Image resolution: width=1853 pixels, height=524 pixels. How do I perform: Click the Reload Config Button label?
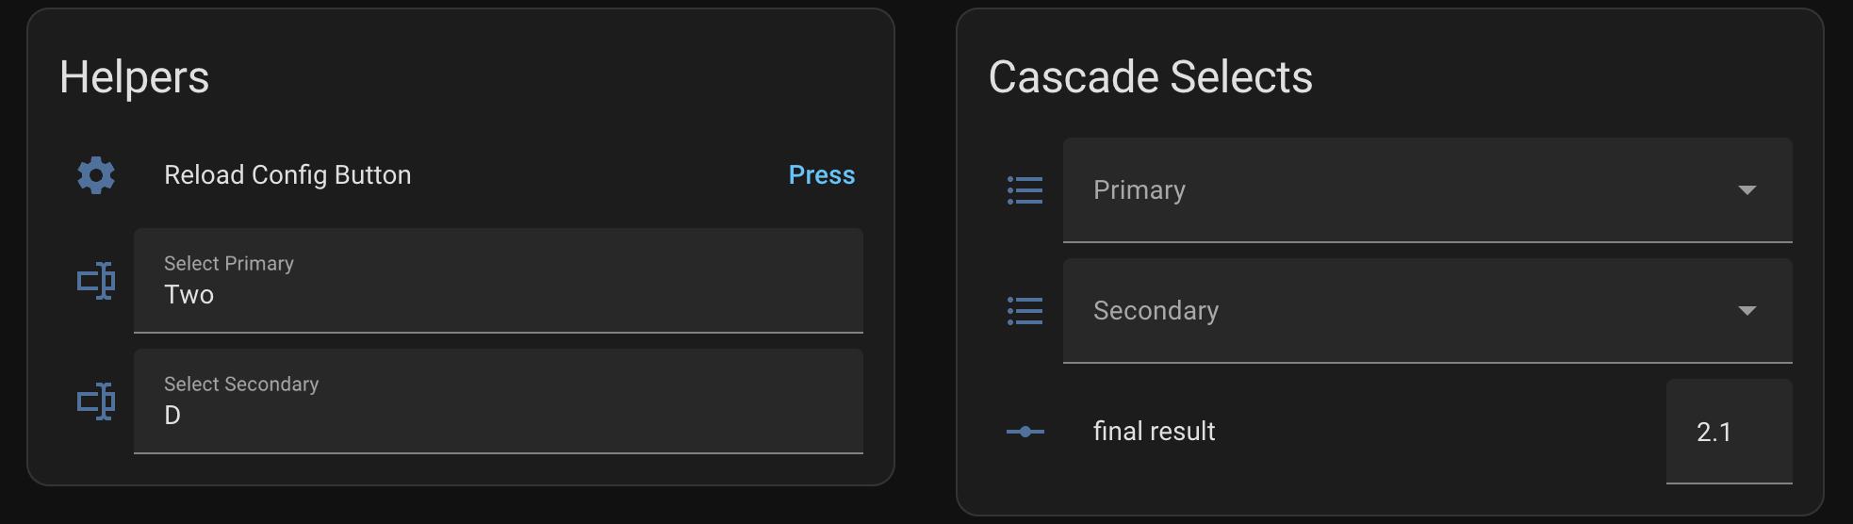[x=287, y=175]
